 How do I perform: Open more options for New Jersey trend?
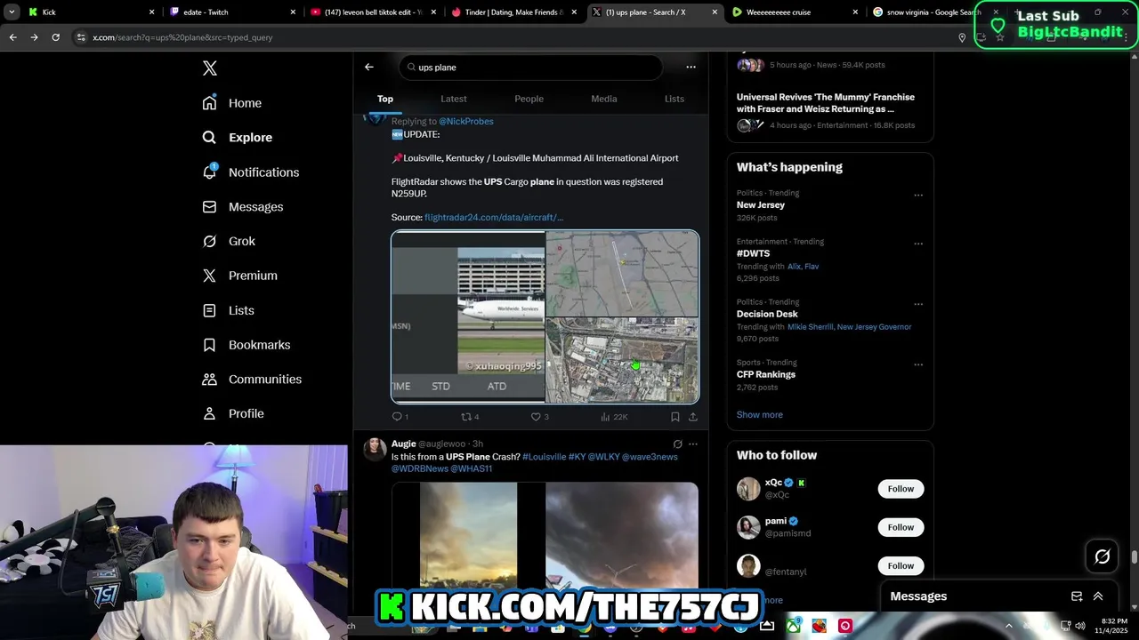click(918, 196)
